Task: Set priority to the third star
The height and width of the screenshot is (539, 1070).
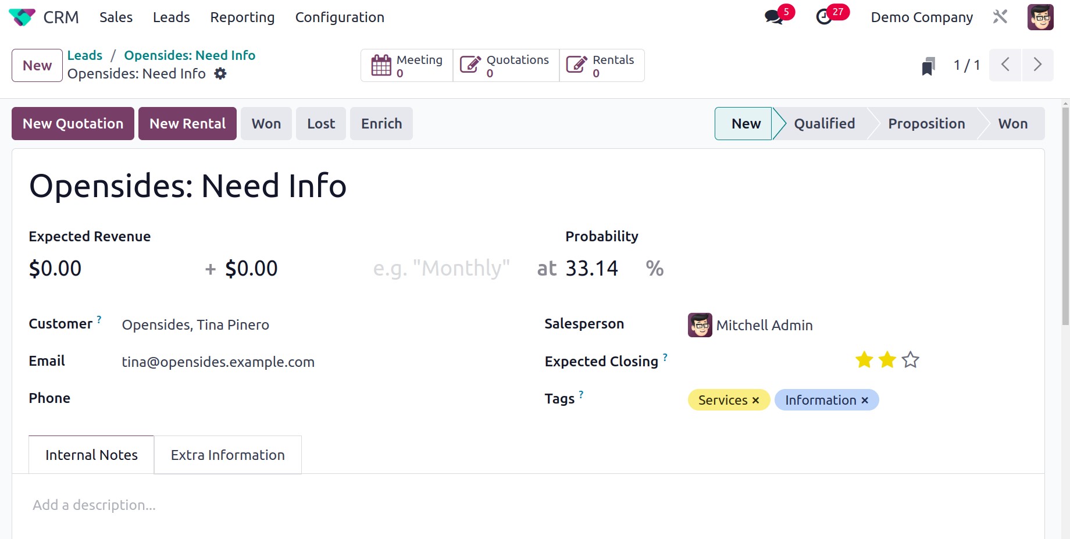Action: pos(911,360)
